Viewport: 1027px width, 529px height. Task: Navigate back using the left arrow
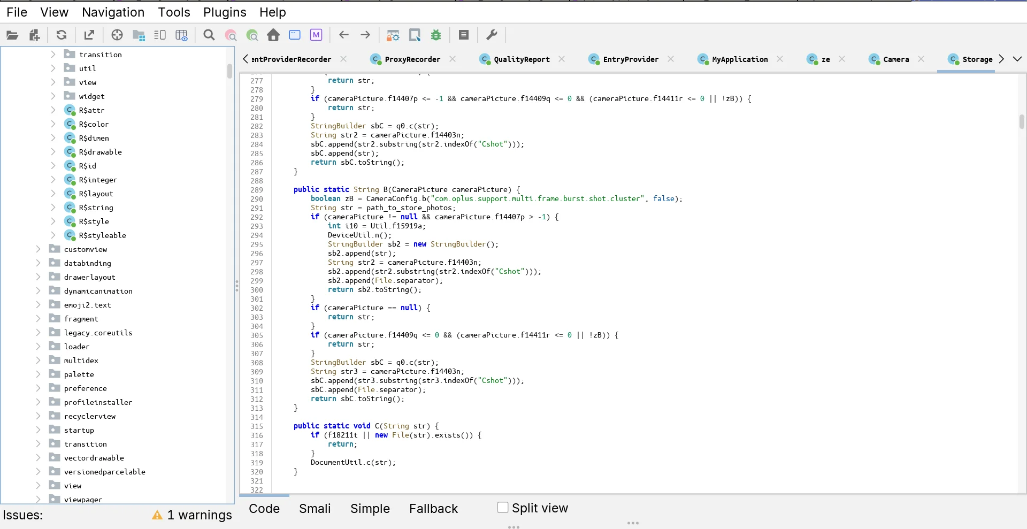coord(344,35)
